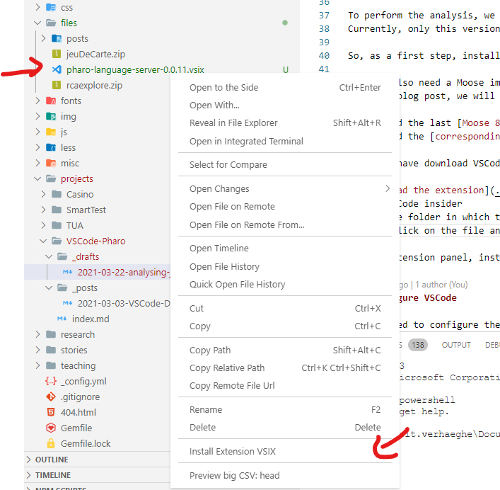Viewport: 500px width, 490px height.
Task: Expand the research folder chevron
Action: [x=37, y=334]
